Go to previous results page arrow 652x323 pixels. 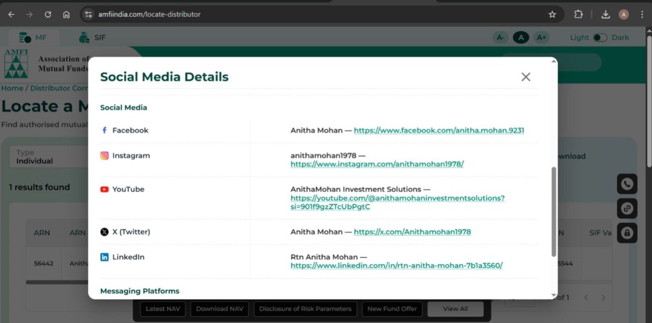click(x=586, y=298)
